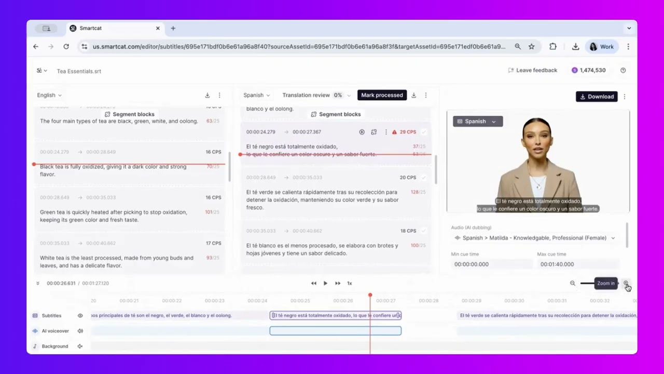The height and width of the screenshot is (374, 664).
Task: Open the English language dropdown
Action: pyautogui.click(x=49, y=95)
